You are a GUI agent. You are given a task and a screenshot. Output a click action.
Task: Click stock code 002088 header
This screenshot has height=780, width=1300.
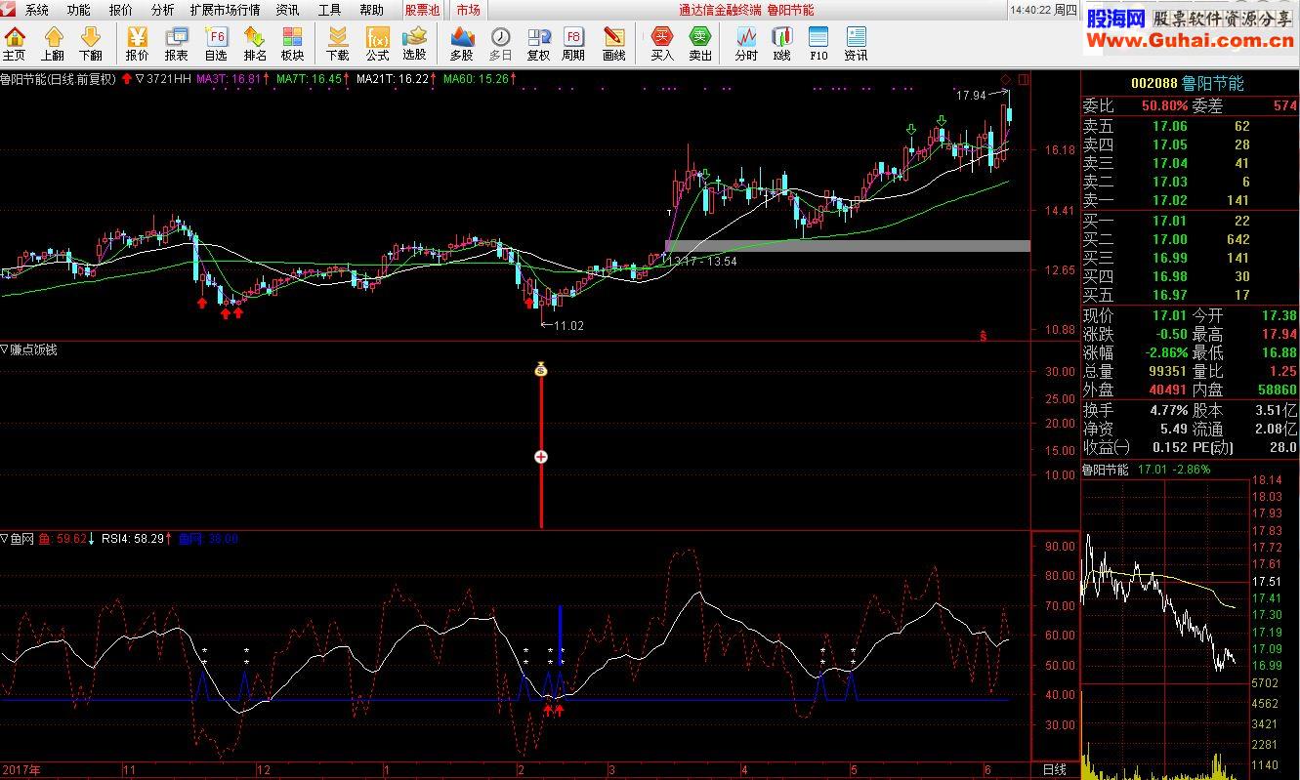(x=1153, y=83)
